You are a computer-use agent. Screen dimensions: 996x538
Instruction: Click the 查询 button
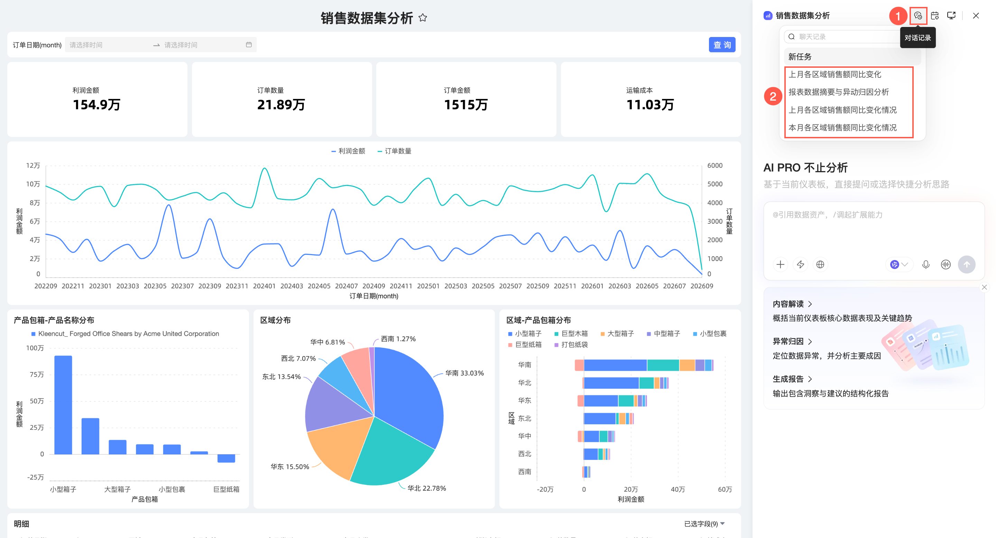pyautogui.click(x=722, y=45)
